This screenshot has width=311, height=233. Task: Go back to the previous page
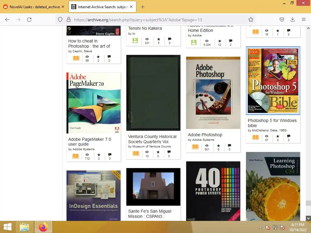7,20
